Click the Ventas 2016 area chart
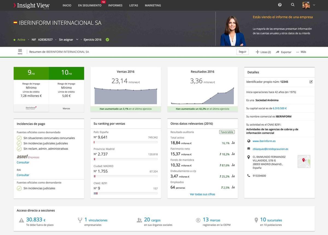This screenshot has width=328, height=235. 126,96
